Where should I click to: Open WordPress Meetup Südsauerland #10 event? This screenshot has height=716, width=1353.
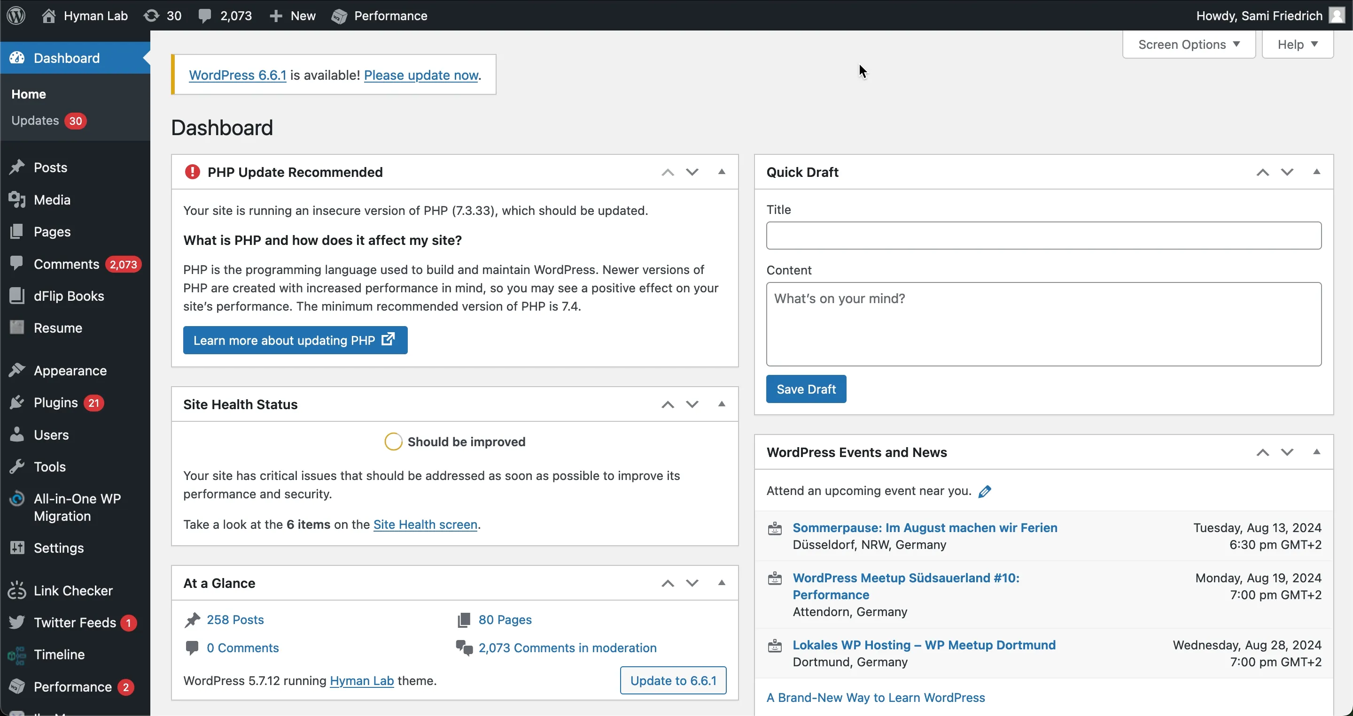click(906, 586)
